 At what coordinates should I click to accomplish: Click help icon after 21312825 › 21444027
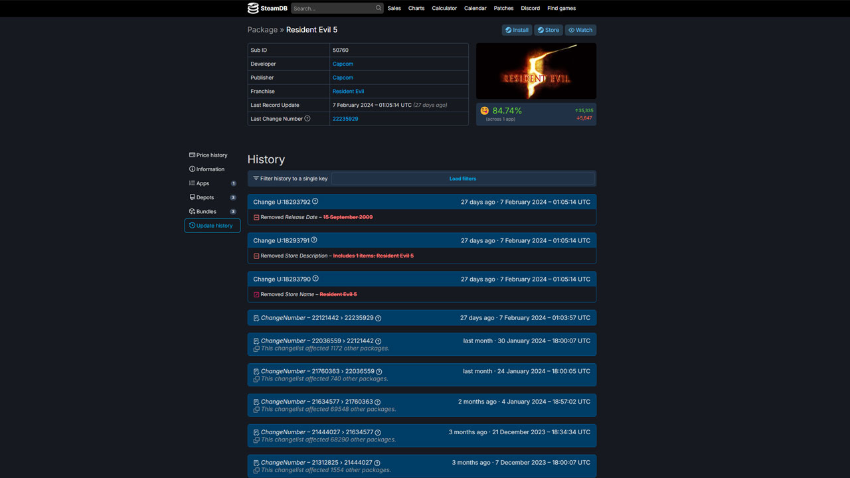pos(377,463)
